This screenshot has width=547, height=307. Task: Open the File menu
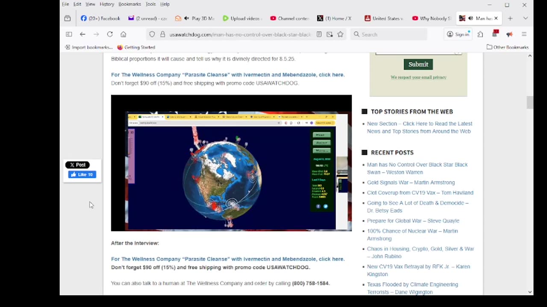65,4
